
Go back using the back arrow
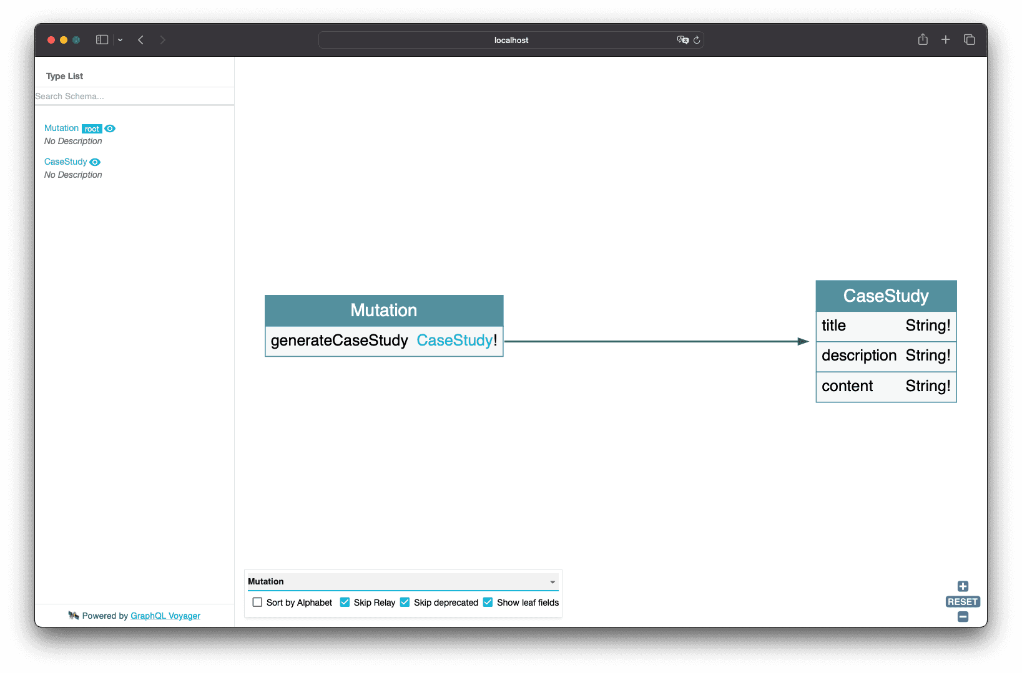(141, 40)
